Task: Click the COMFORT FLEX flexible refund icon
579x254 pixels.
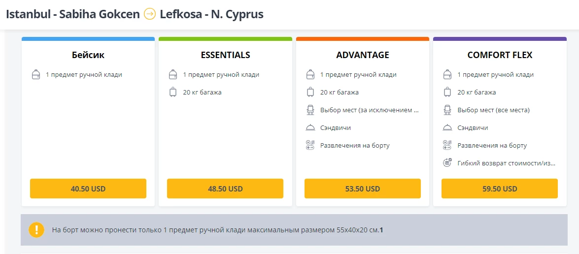Action: (x=447, y=162)
